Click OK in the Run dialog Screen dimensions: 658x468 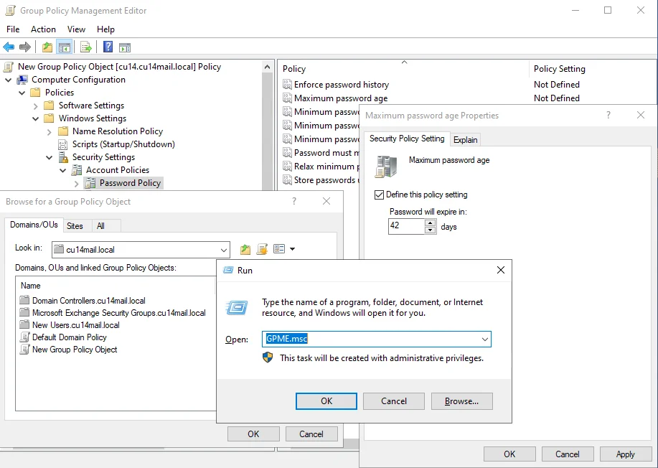click(x=326, y=401)
